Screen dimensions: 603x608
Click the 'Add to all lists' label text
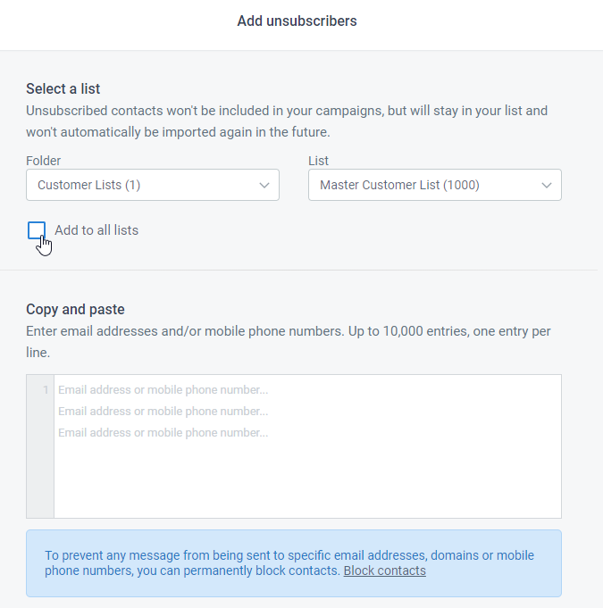click(96, 230)
